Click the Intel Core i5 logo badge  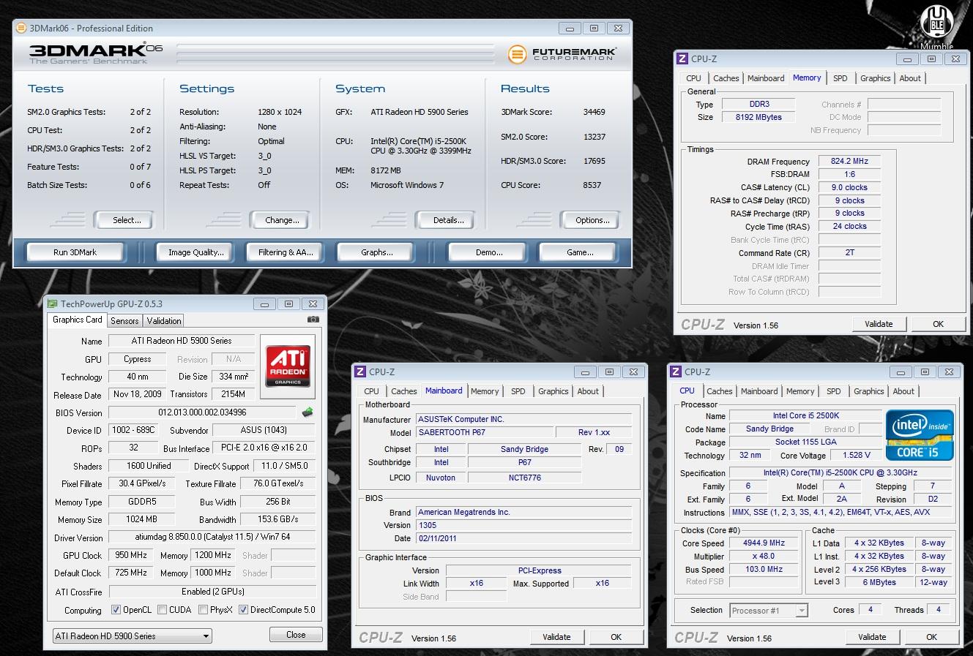[919, 434]
